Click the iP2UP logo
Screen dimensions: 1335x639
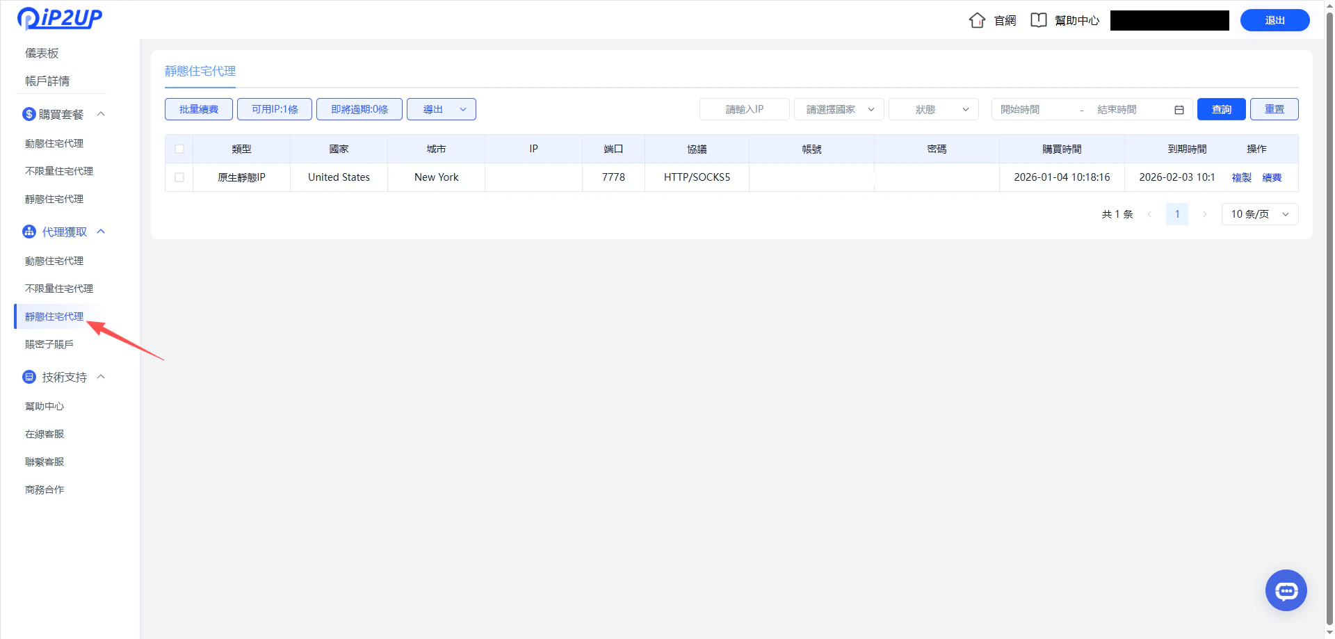(60, 19)
